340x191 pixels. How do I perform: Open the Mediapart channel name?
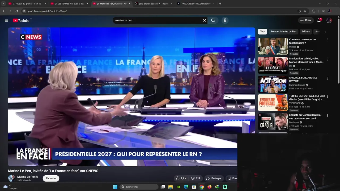click(x=294, y=123)
